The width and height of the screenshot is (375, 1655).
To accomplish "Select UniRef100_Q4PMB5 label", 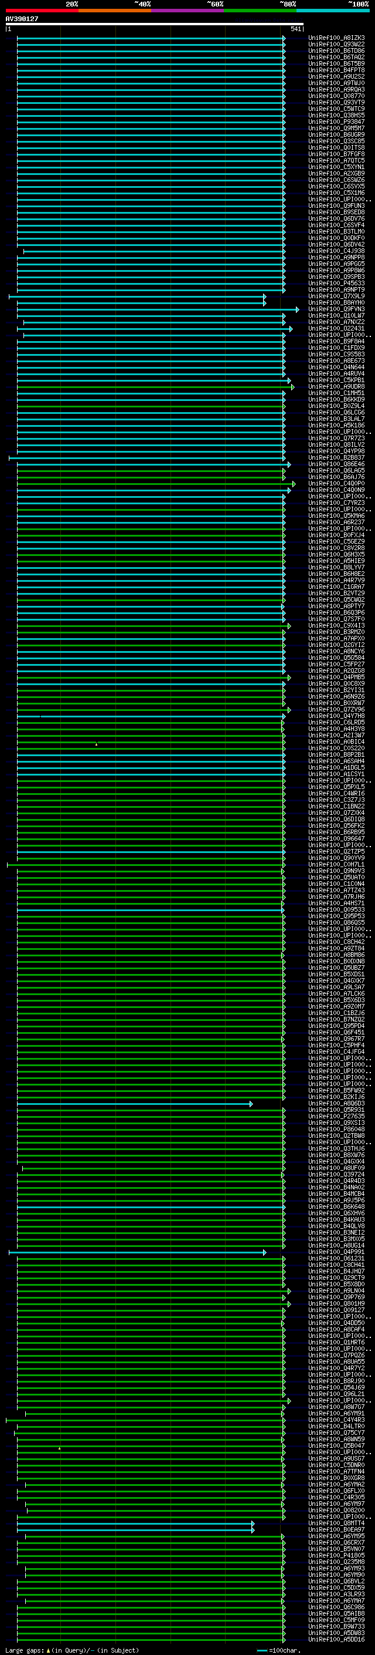I will (x=336, y=677).
